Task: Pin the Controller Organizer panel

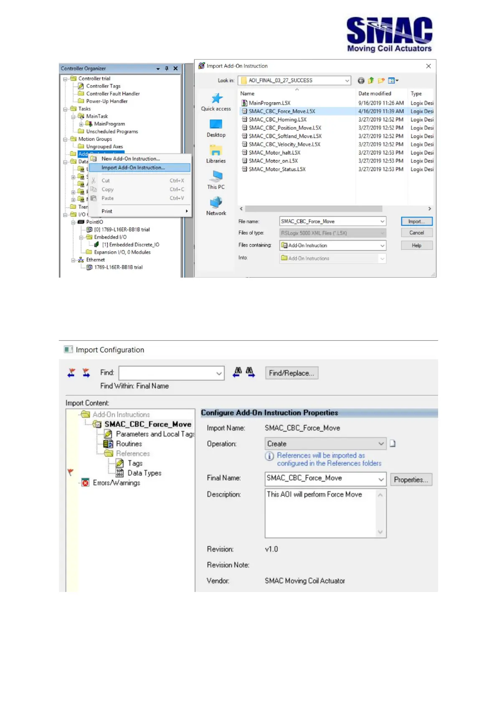Action: pos(167,68)
